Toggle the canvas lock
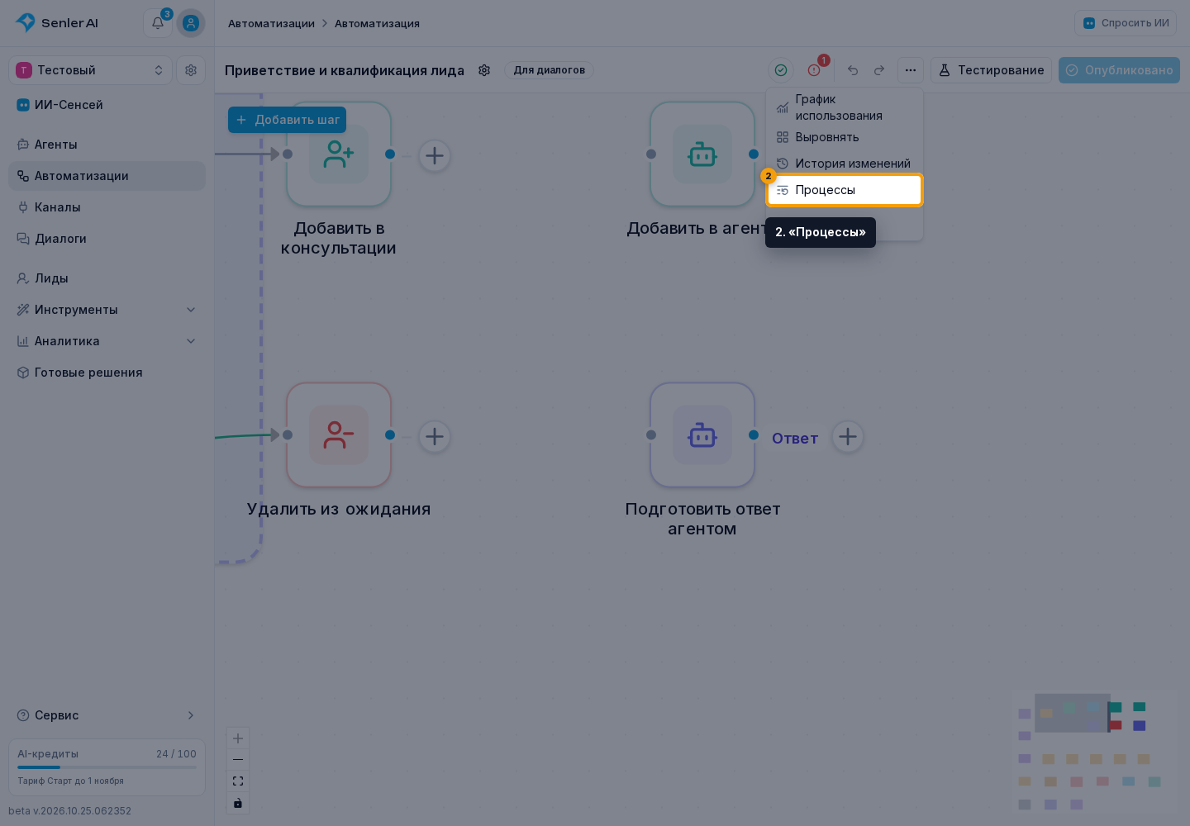This screenshot has width=1190, height=826. click(x=238, y=803)
